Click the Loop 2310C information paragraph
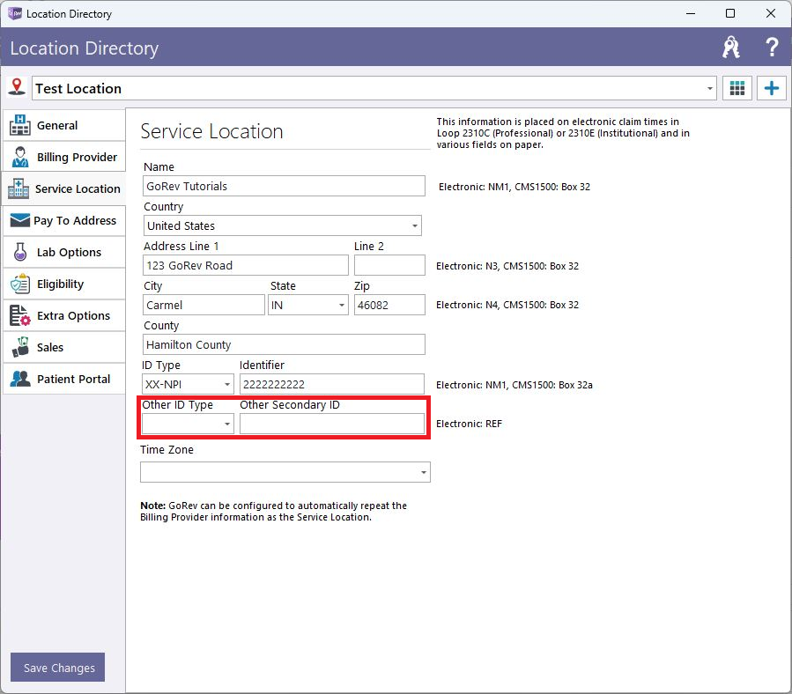 [x=563, y=133]
